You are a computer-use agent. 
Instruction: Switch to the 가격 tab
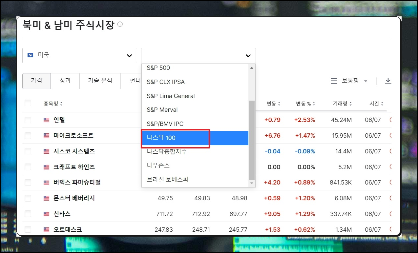point(36,81)
